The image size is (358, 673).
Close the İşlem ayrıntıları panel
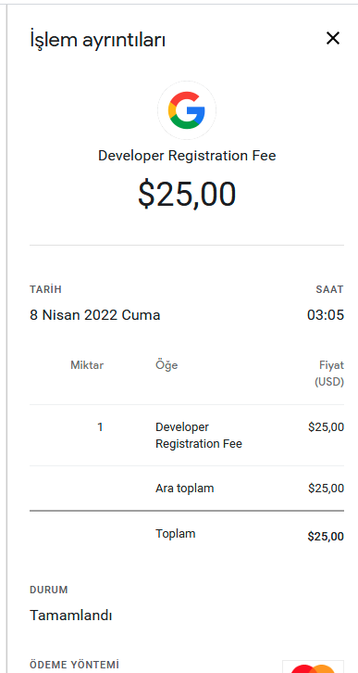(333, 39)
